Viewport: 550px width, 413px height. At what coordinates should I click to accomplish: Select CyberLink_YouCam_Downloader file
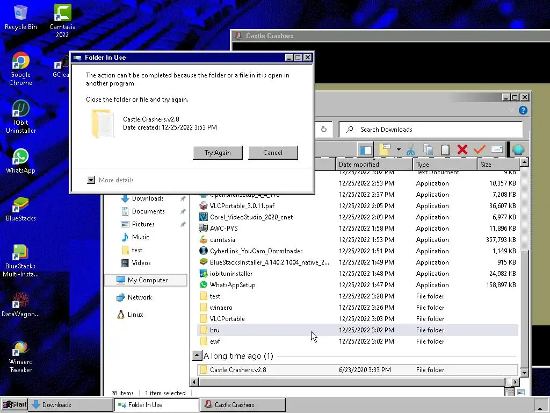[358, 251]
